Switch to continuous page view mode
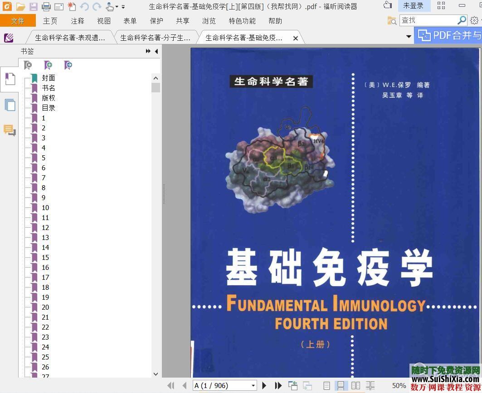Image resolution: width=482 pixels, height=393 pixels. (x=341, y=385)
